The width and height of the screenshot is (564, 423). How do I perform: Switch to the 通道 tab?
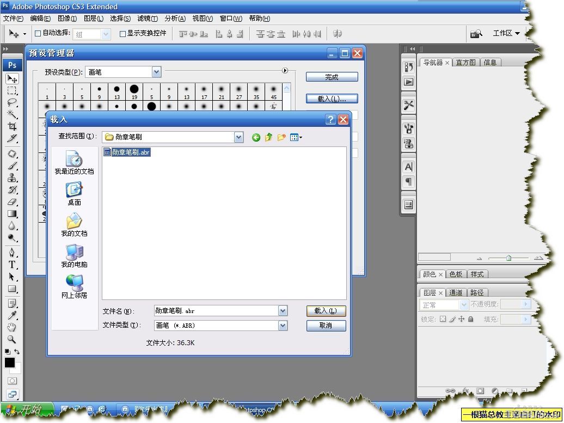(x=456, y=292)
